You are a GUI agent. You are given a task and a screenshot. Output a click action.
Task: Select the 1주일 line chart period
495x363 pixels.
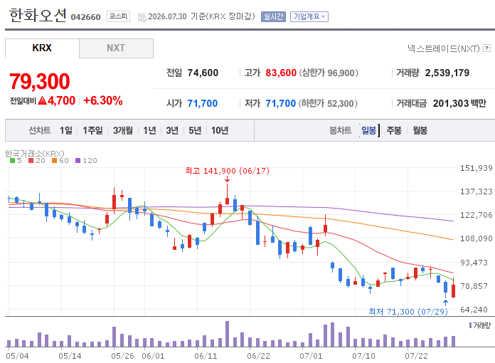[92, 130]
